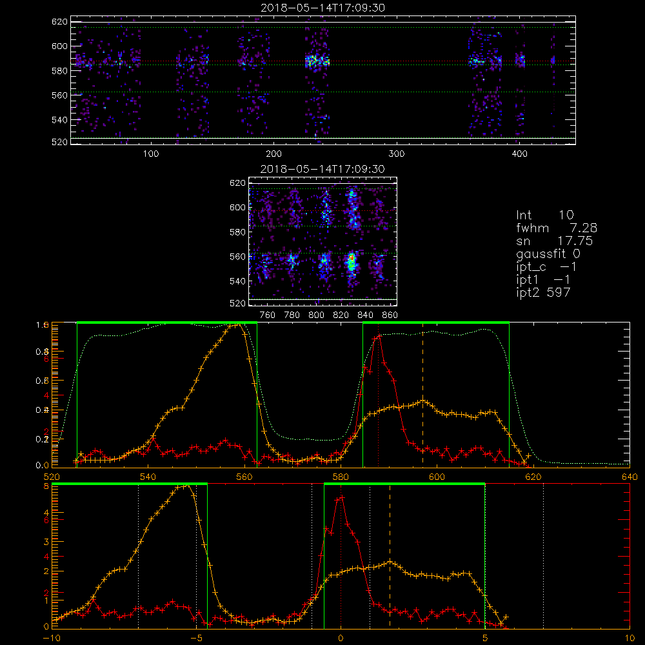Click the x-axis tick label '760'
The image size is (645, 645).
pos(268,315)
